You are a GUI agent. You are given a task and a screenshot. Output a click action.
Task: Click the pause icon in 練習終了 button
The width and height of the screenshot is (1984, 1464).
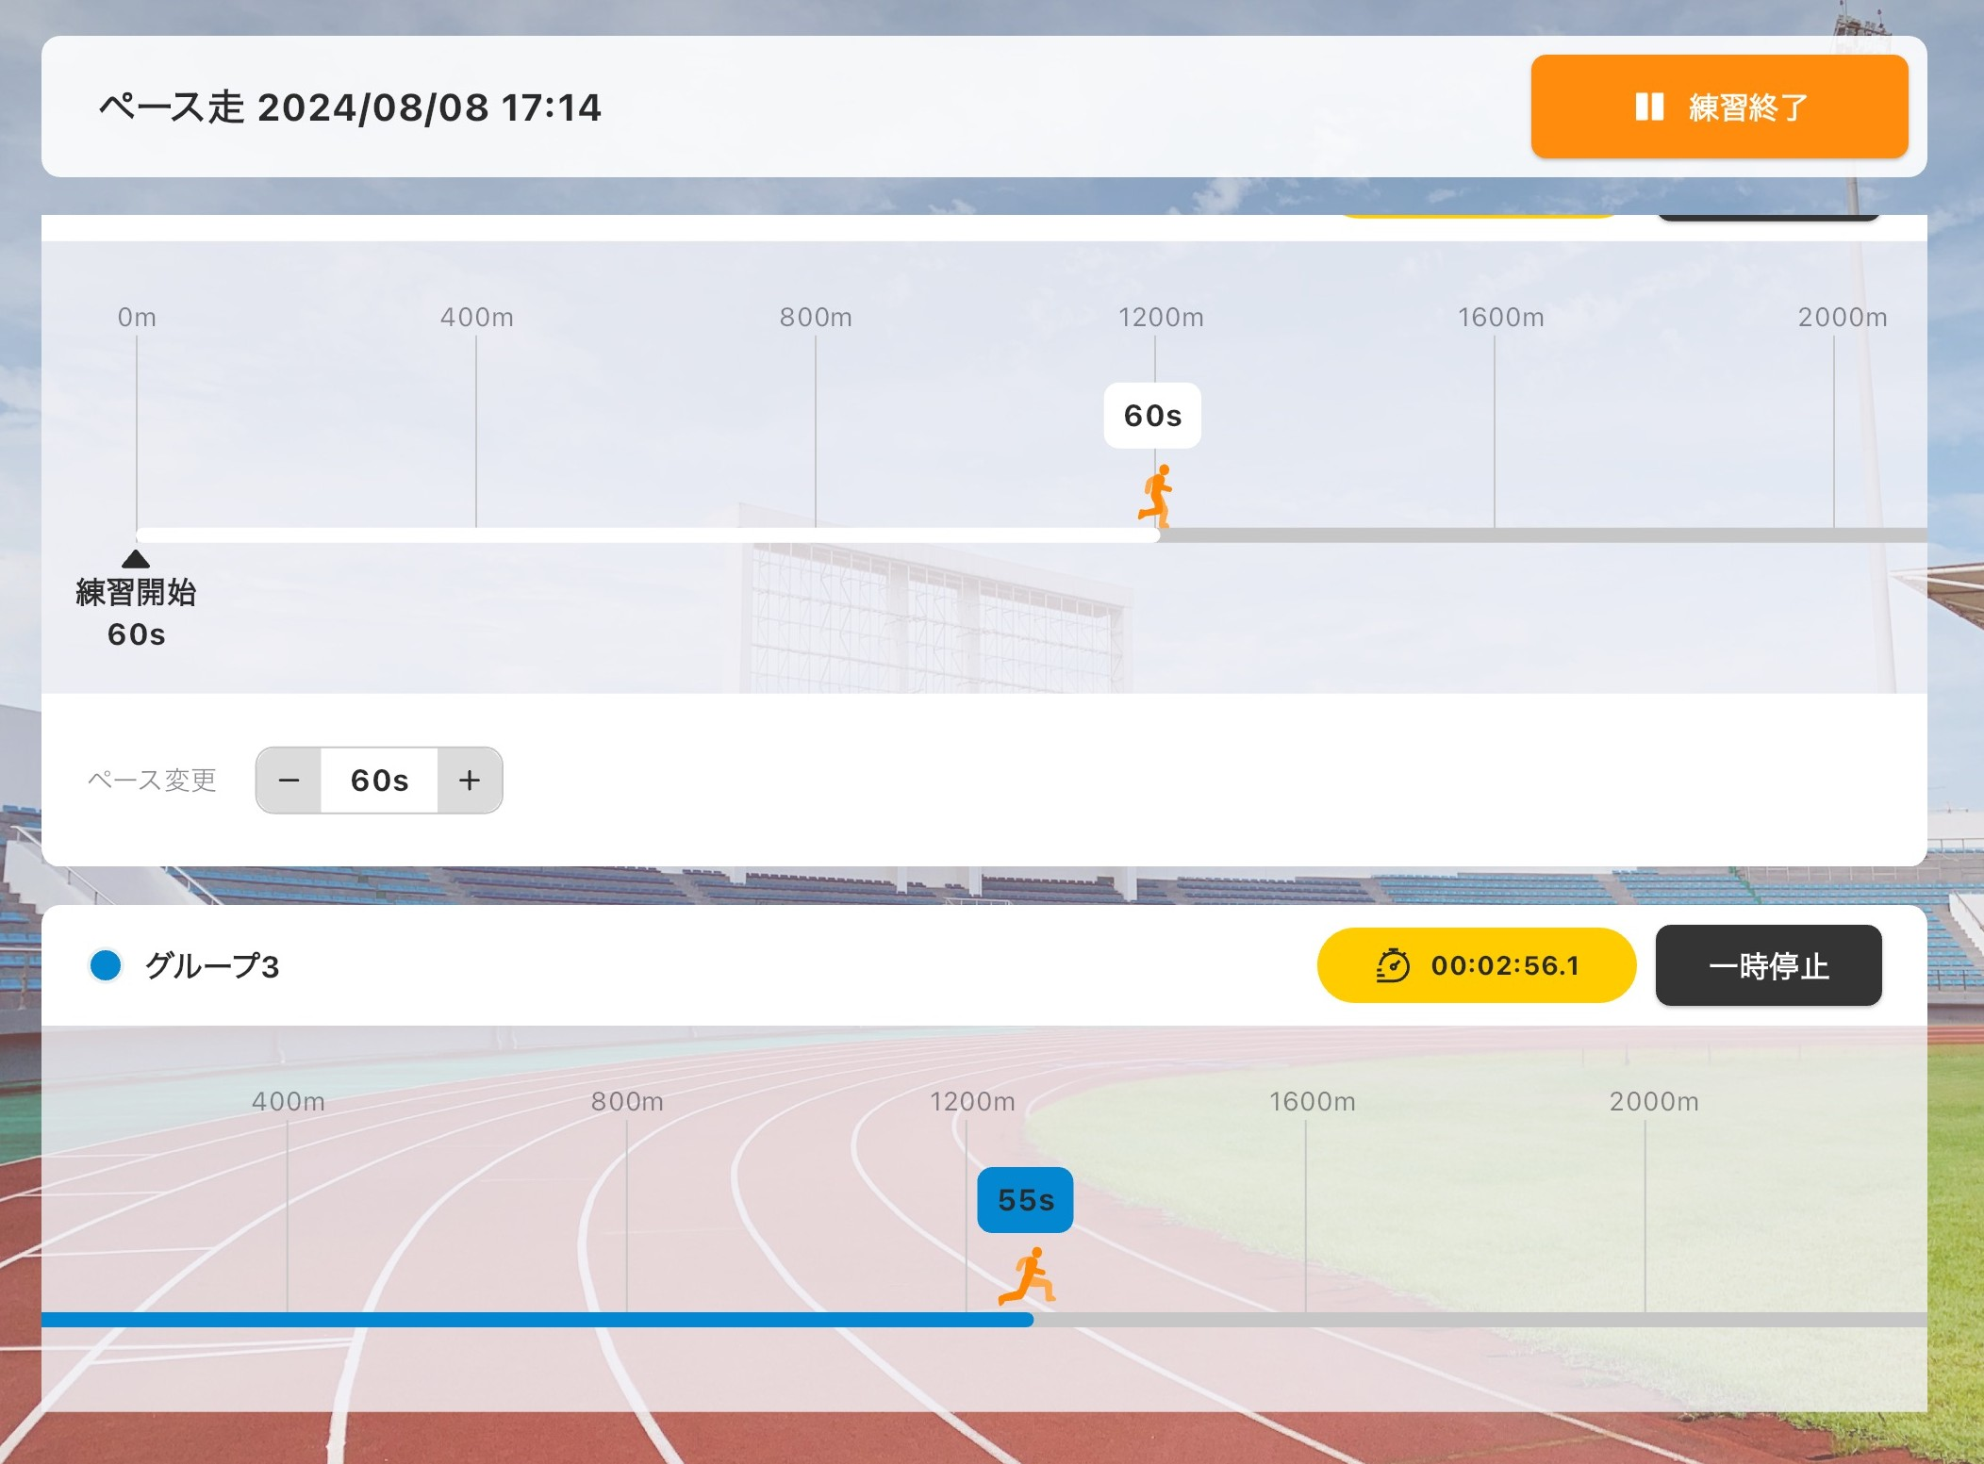(1648, 107)
